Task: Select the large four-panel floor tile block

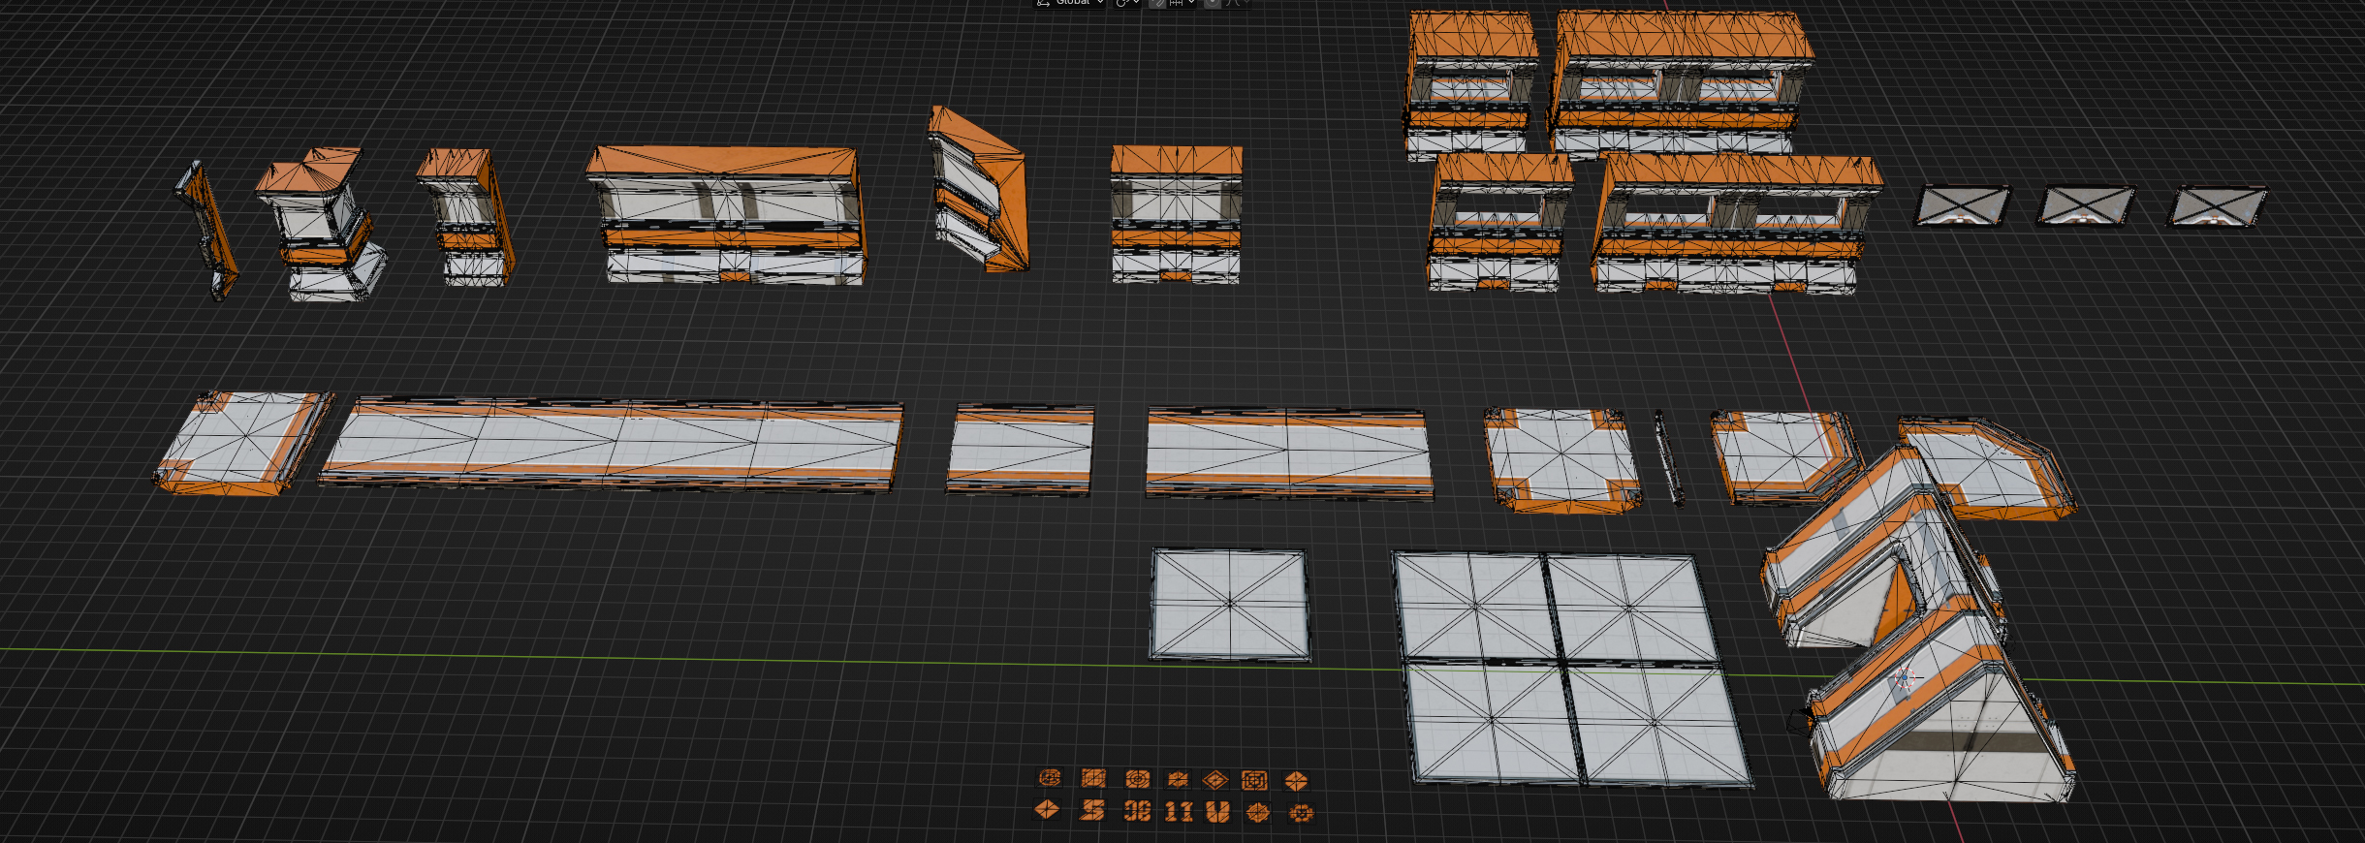Action: click(1570, 669)
